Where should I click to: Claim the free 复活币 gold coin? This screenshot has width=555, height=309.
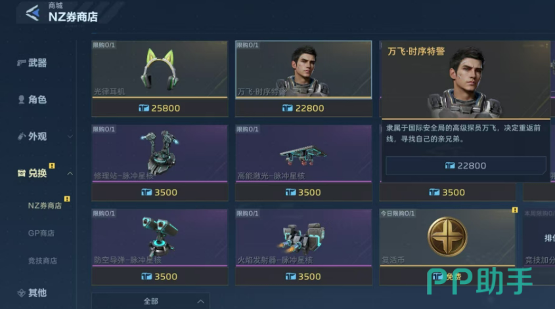(x=447, y=237)
